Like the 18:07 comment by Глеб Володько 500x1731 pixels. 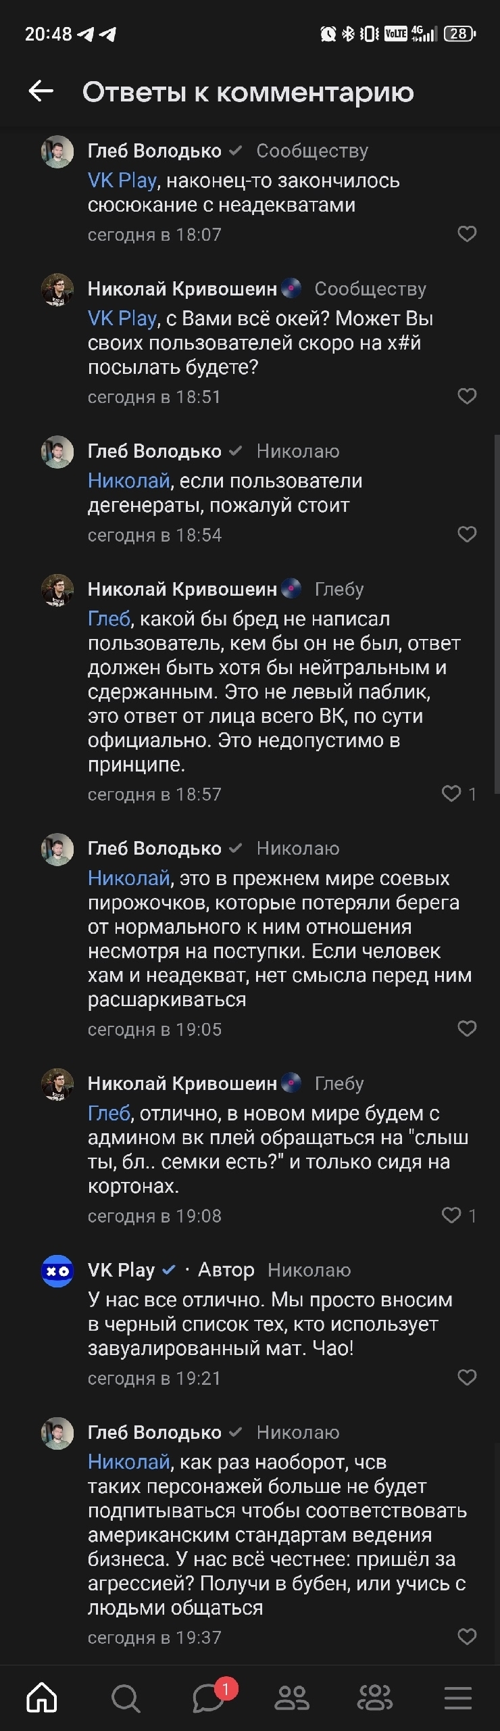(467, 234)
